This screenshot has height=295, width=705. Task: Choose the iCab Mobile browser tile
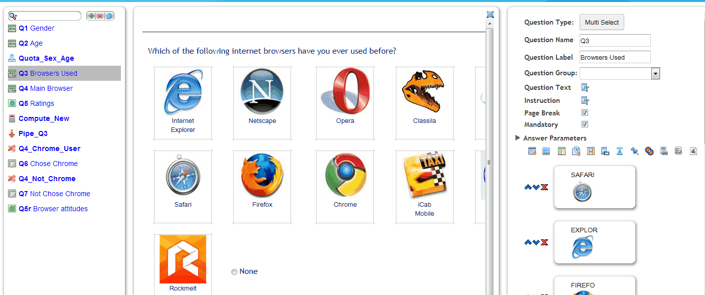pos(425,187)
